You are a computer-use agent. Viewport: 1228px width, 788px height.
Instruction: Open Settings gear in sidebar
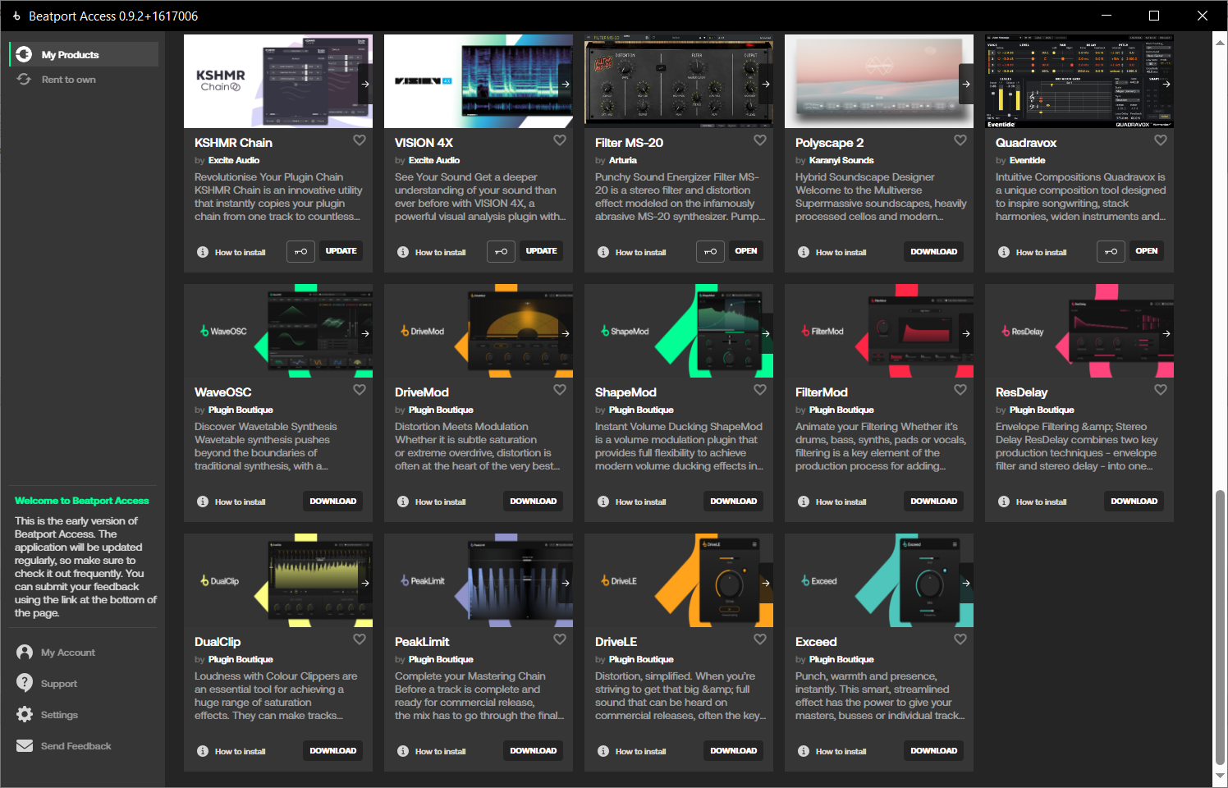(25, 715)
